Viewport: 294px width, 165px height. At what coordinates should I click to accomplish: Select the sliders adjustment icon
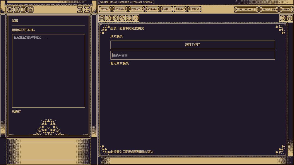(x=115, y=18)
